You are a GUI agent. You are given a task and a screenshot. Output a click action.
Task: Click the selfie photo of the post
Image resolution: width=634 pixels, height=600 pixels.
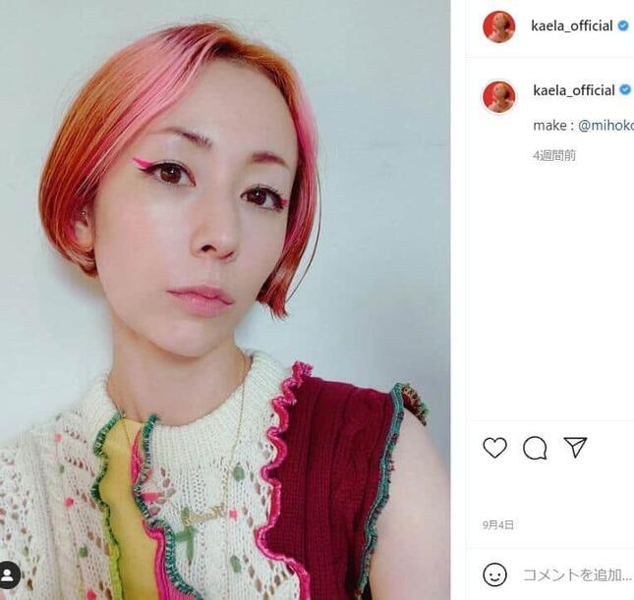click(x=225, y=300)
